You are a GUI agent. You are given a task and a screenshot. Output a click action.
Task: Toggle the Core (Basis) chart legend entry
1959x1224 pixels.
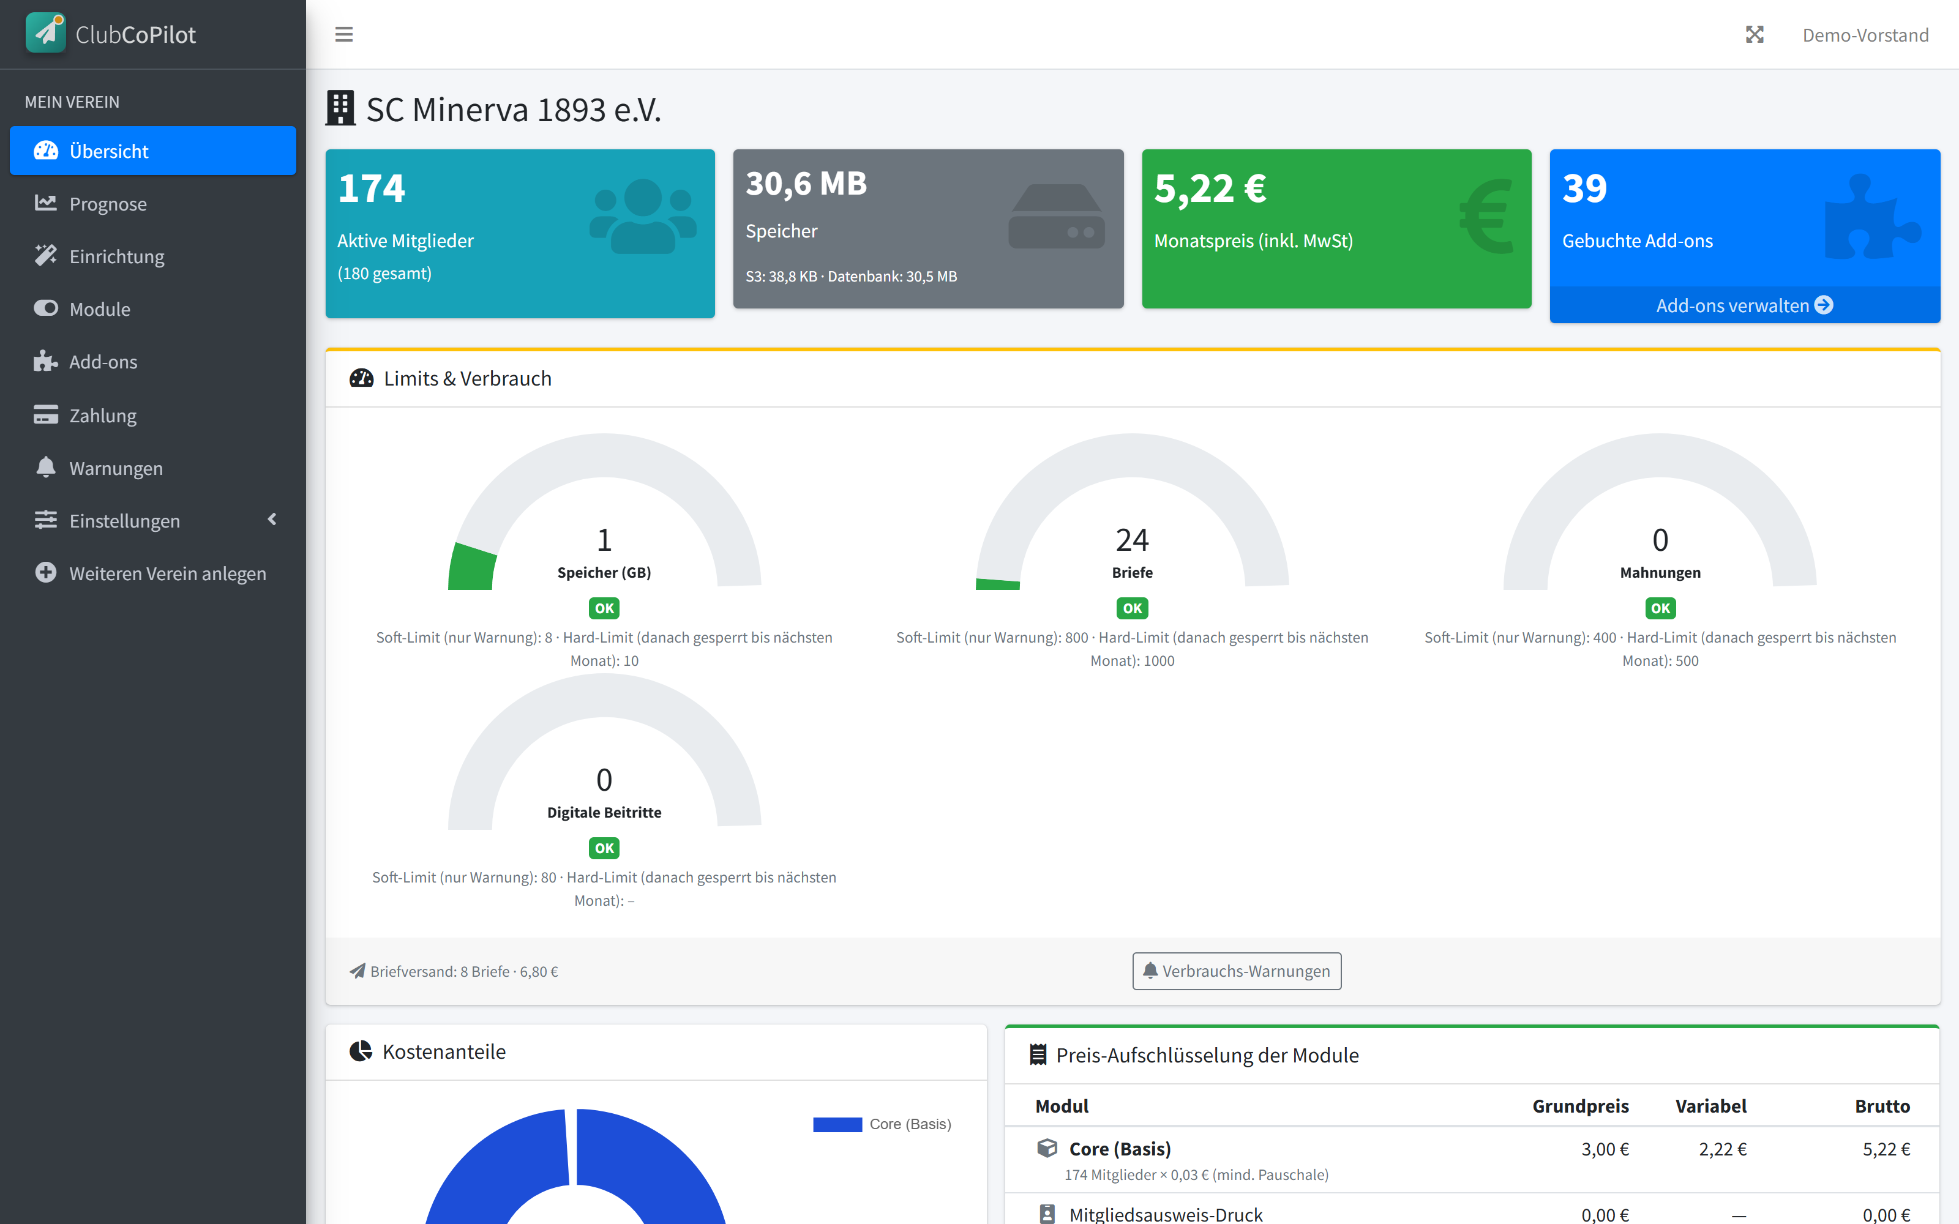(882, 1124)
